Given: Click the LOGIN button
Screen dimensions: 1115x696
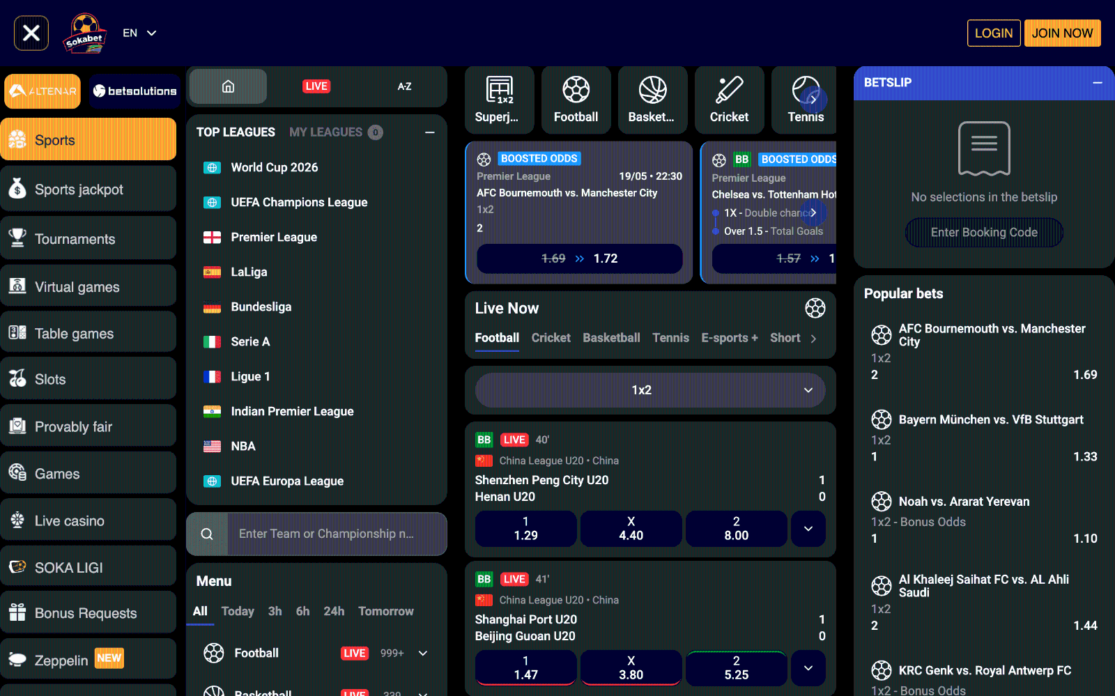Looking at the screenshot, I should (x=994, y=33).
